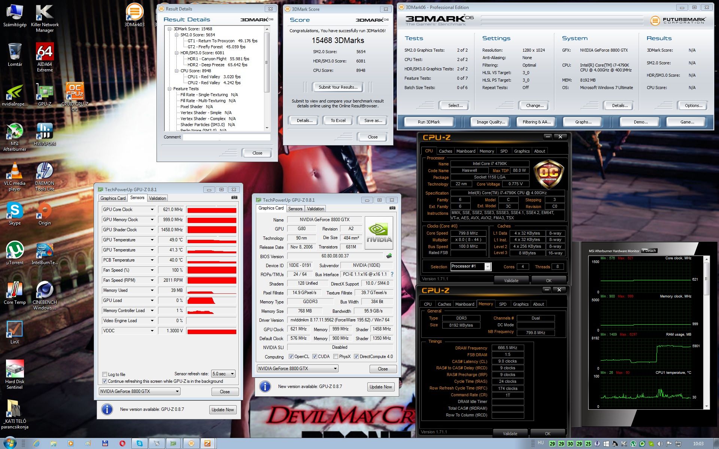Open the Skype desktop icon
The height and width of the screenshot is (449, 719).
coord(15,214)
